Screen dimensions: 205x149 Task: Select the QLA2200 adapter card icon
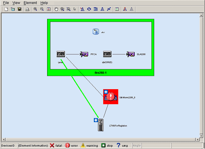pyautogui.click(x=131, y=54)
